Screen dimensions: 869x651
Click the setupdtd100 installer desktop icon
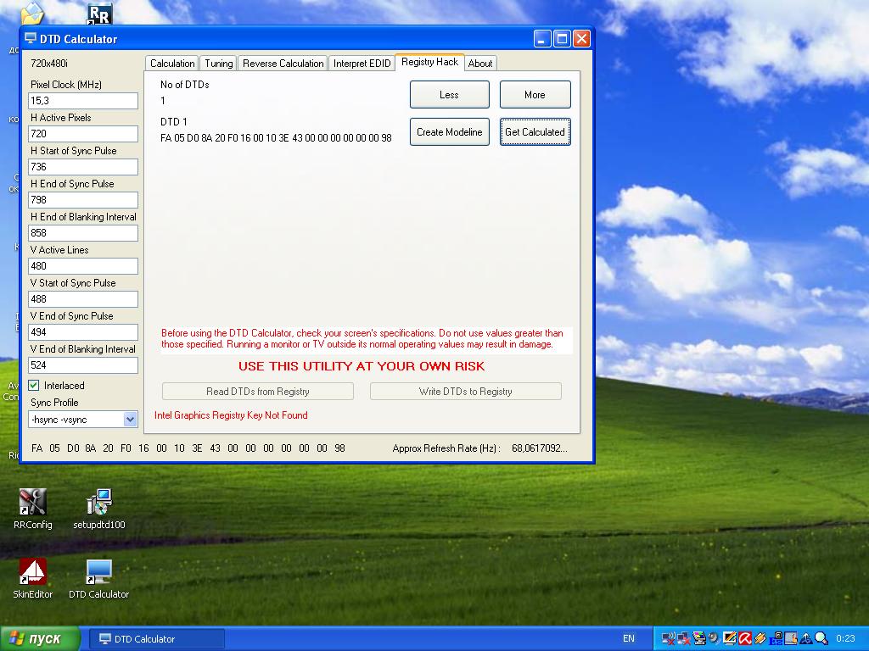(99, 503)
